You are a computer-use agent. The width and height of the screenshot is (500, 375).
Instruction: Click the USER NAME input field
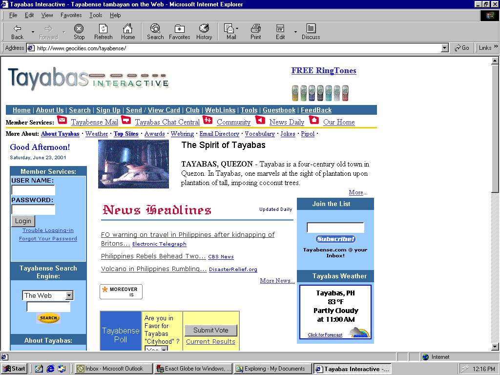coord(33,190)
